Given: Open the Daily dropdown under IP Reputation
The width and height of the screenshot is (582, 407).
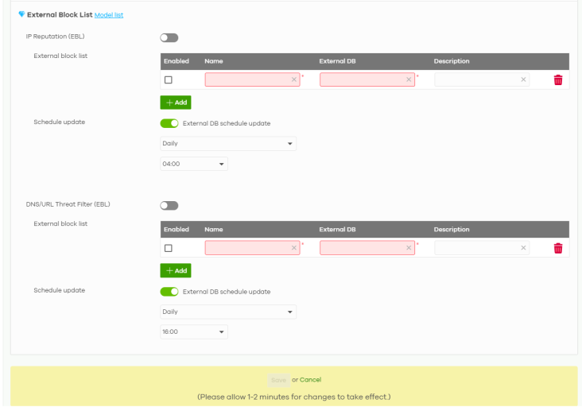Looking at the screenshot, I should (x=227, y=144).
